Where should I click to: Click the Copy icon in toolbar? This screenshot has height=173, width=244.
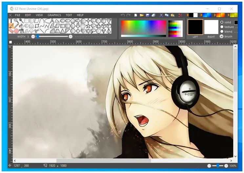(x=167, y=15)
